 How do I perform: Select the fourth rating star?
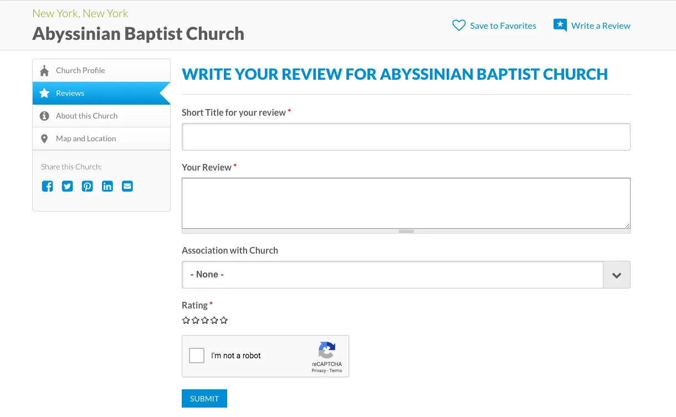pos(214,320)
